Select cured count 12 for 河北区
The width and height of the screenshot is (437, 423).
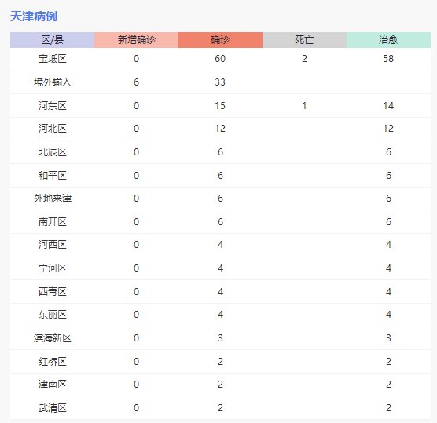point(388,129)
